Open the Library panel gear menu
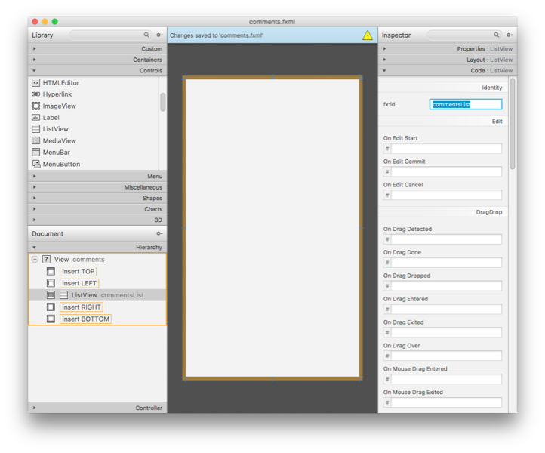 (x=159, y=35)
